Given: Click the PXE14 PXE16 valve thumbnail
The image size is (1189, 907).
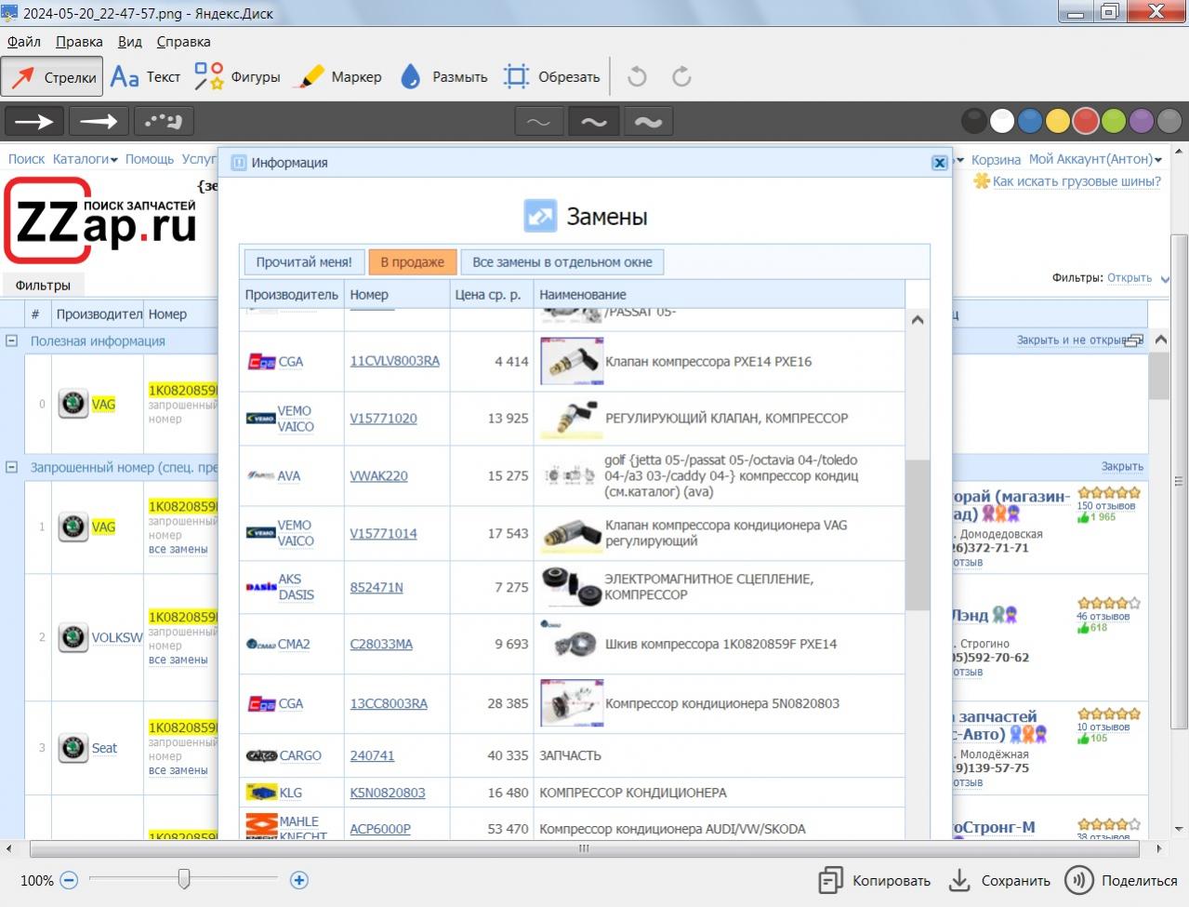Looking at the screenshot, I should click(x=571, y=361).
